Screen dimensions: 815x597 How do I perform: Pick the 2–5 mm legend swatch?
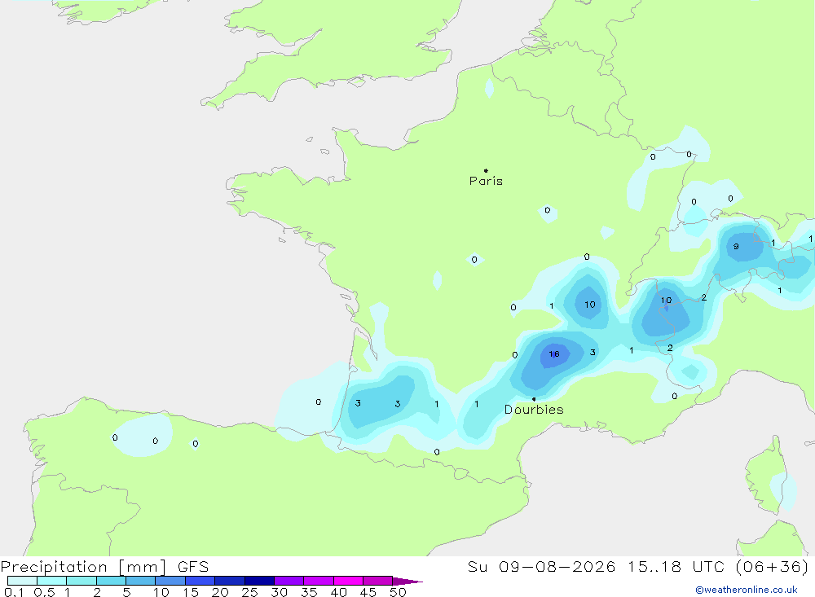click(x=111, y=581)
